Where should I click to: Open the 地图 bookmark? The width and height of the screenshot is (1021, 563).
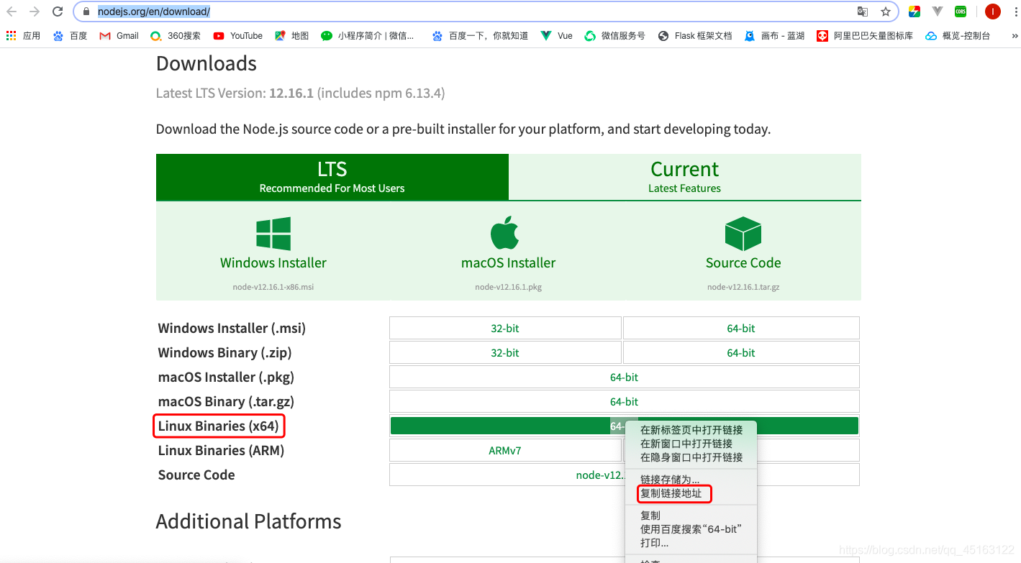tap(292, 35)
